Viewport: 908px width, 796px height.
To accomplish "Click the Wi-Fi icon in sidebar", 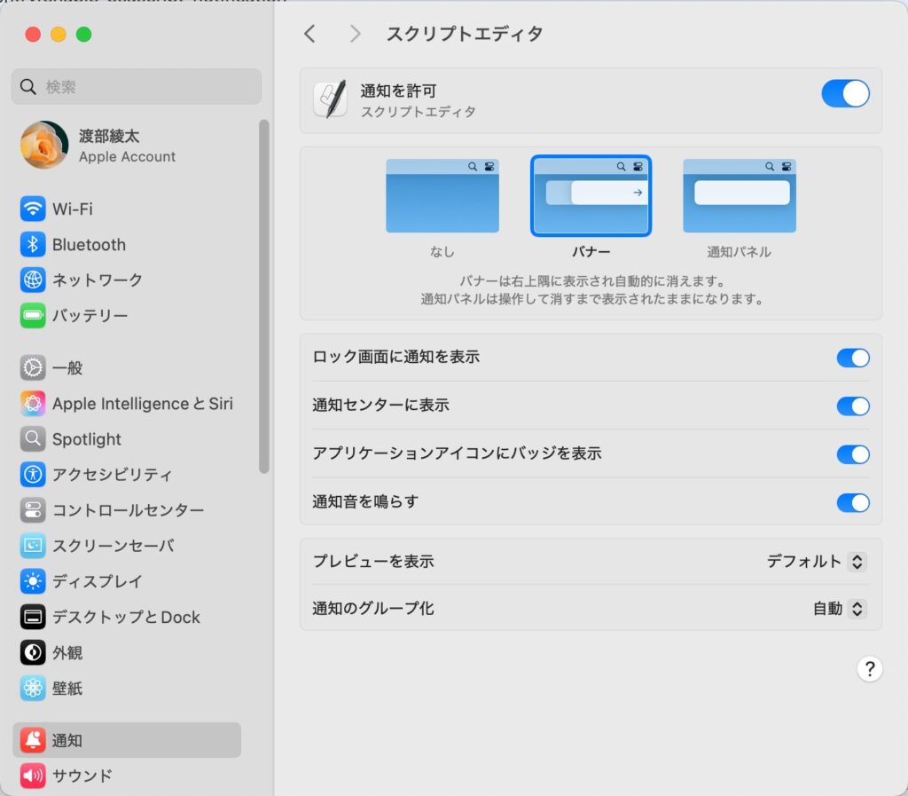I will point(33,209).
